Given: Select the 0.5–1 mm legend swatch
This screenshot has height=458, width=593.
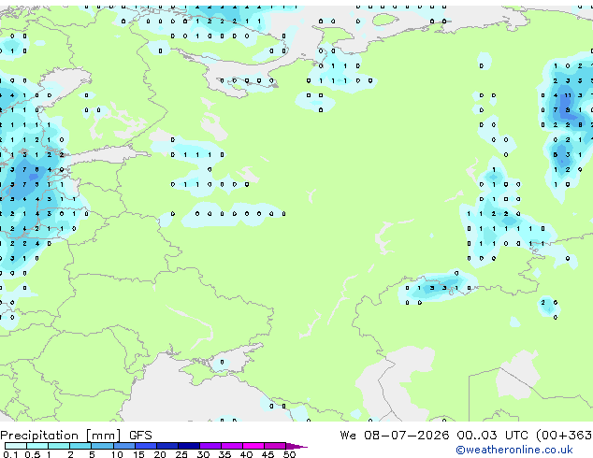Looking at the screenshot, I should coord(37,446).
